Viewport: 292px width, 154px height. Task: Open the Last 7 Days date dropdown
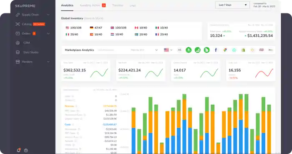click(x=232, y=5)
